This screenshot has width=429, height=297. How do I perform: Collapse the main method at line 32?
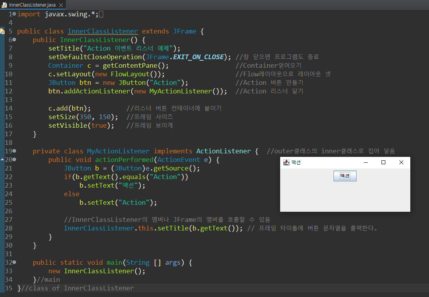(14, 262)
